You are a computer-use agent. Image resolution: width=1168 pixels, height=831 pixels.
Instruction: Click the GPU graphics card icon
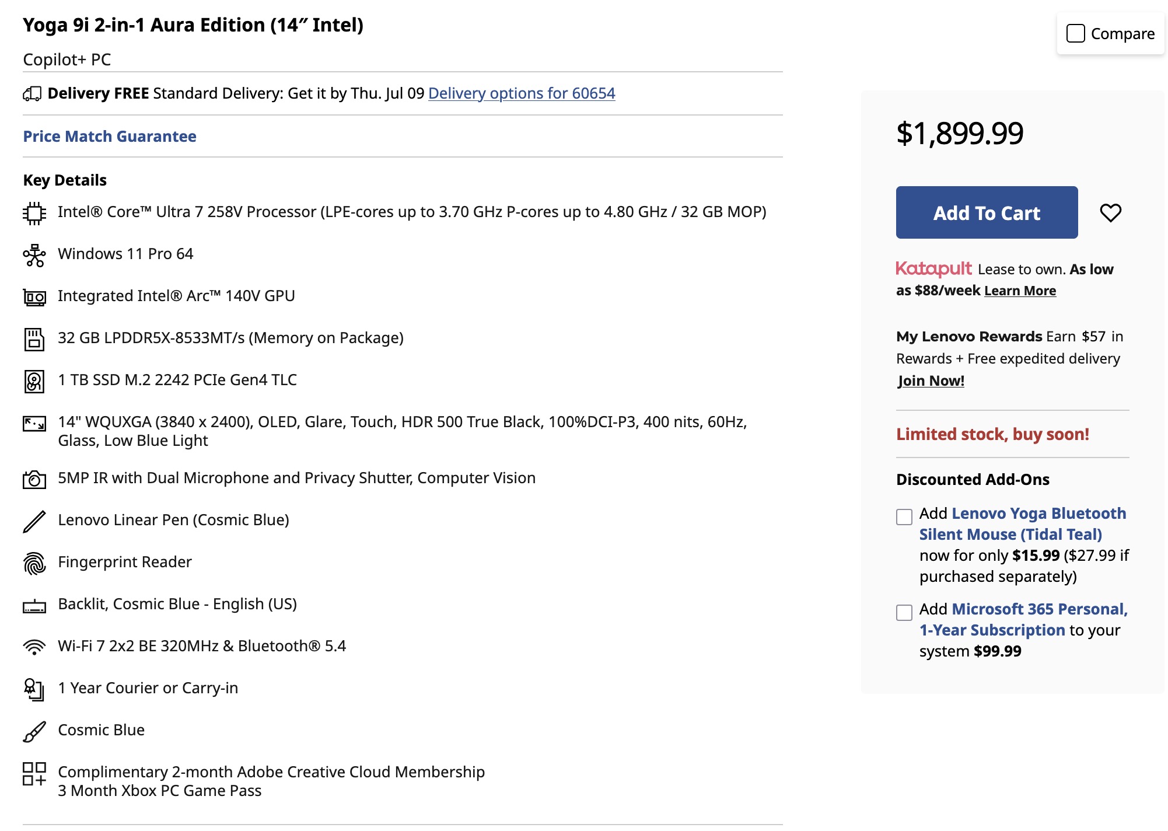34,297
